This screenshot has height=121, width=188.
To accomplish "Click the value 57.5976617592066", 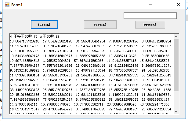I will click(x=89, y=61).
